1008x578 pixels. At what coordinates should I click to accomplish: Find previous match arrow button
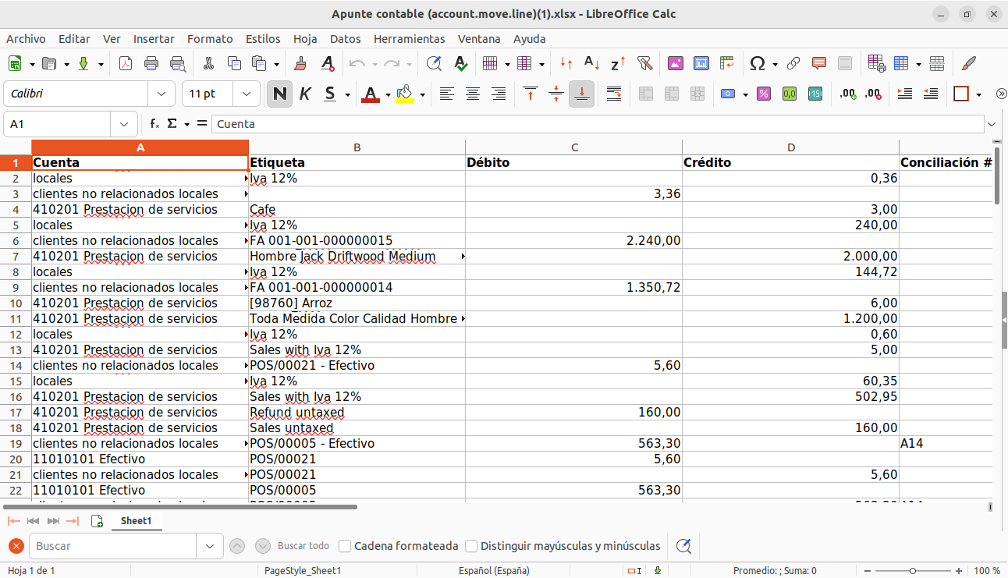point(238,546)
